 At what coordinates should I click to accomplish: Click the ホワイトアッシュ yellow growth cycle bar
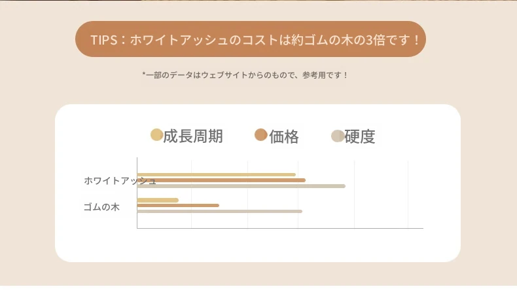[216, 174]
